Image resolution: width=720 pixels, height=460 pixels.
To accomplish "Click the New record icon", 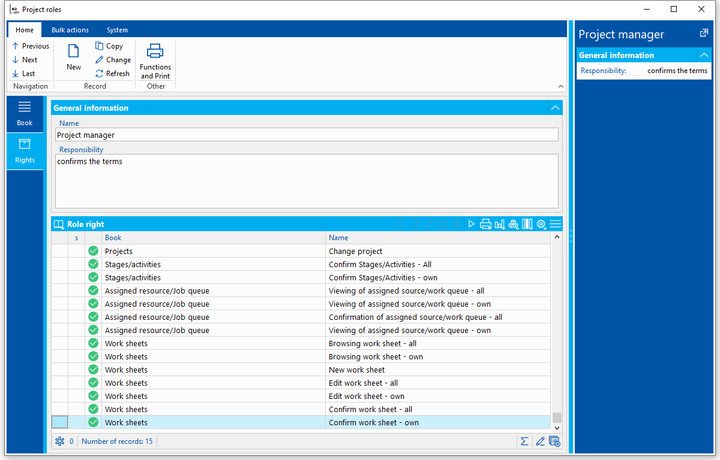I will [74, 51].
